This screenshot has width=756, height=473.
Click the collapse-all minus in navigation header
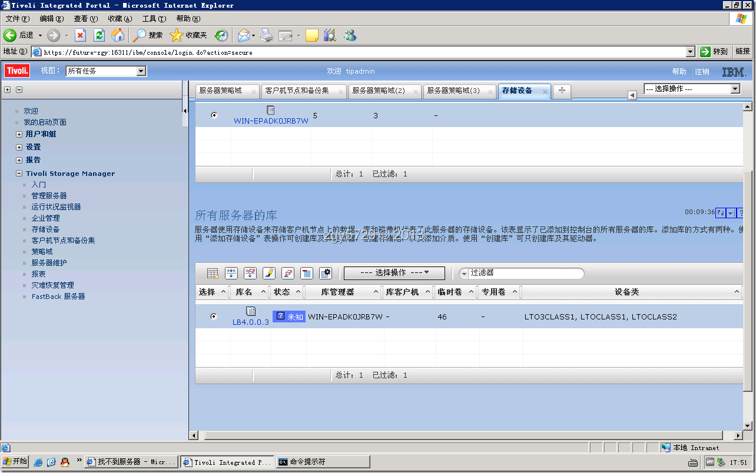click(19, 90)
